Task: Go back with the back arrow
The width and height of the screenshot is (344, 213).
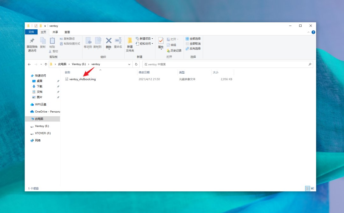Action: coord(29,64)
